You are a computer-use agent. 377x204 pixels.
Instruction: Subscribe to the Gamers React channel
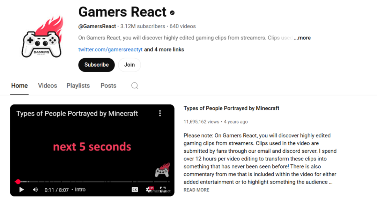[x=96, y=65]
